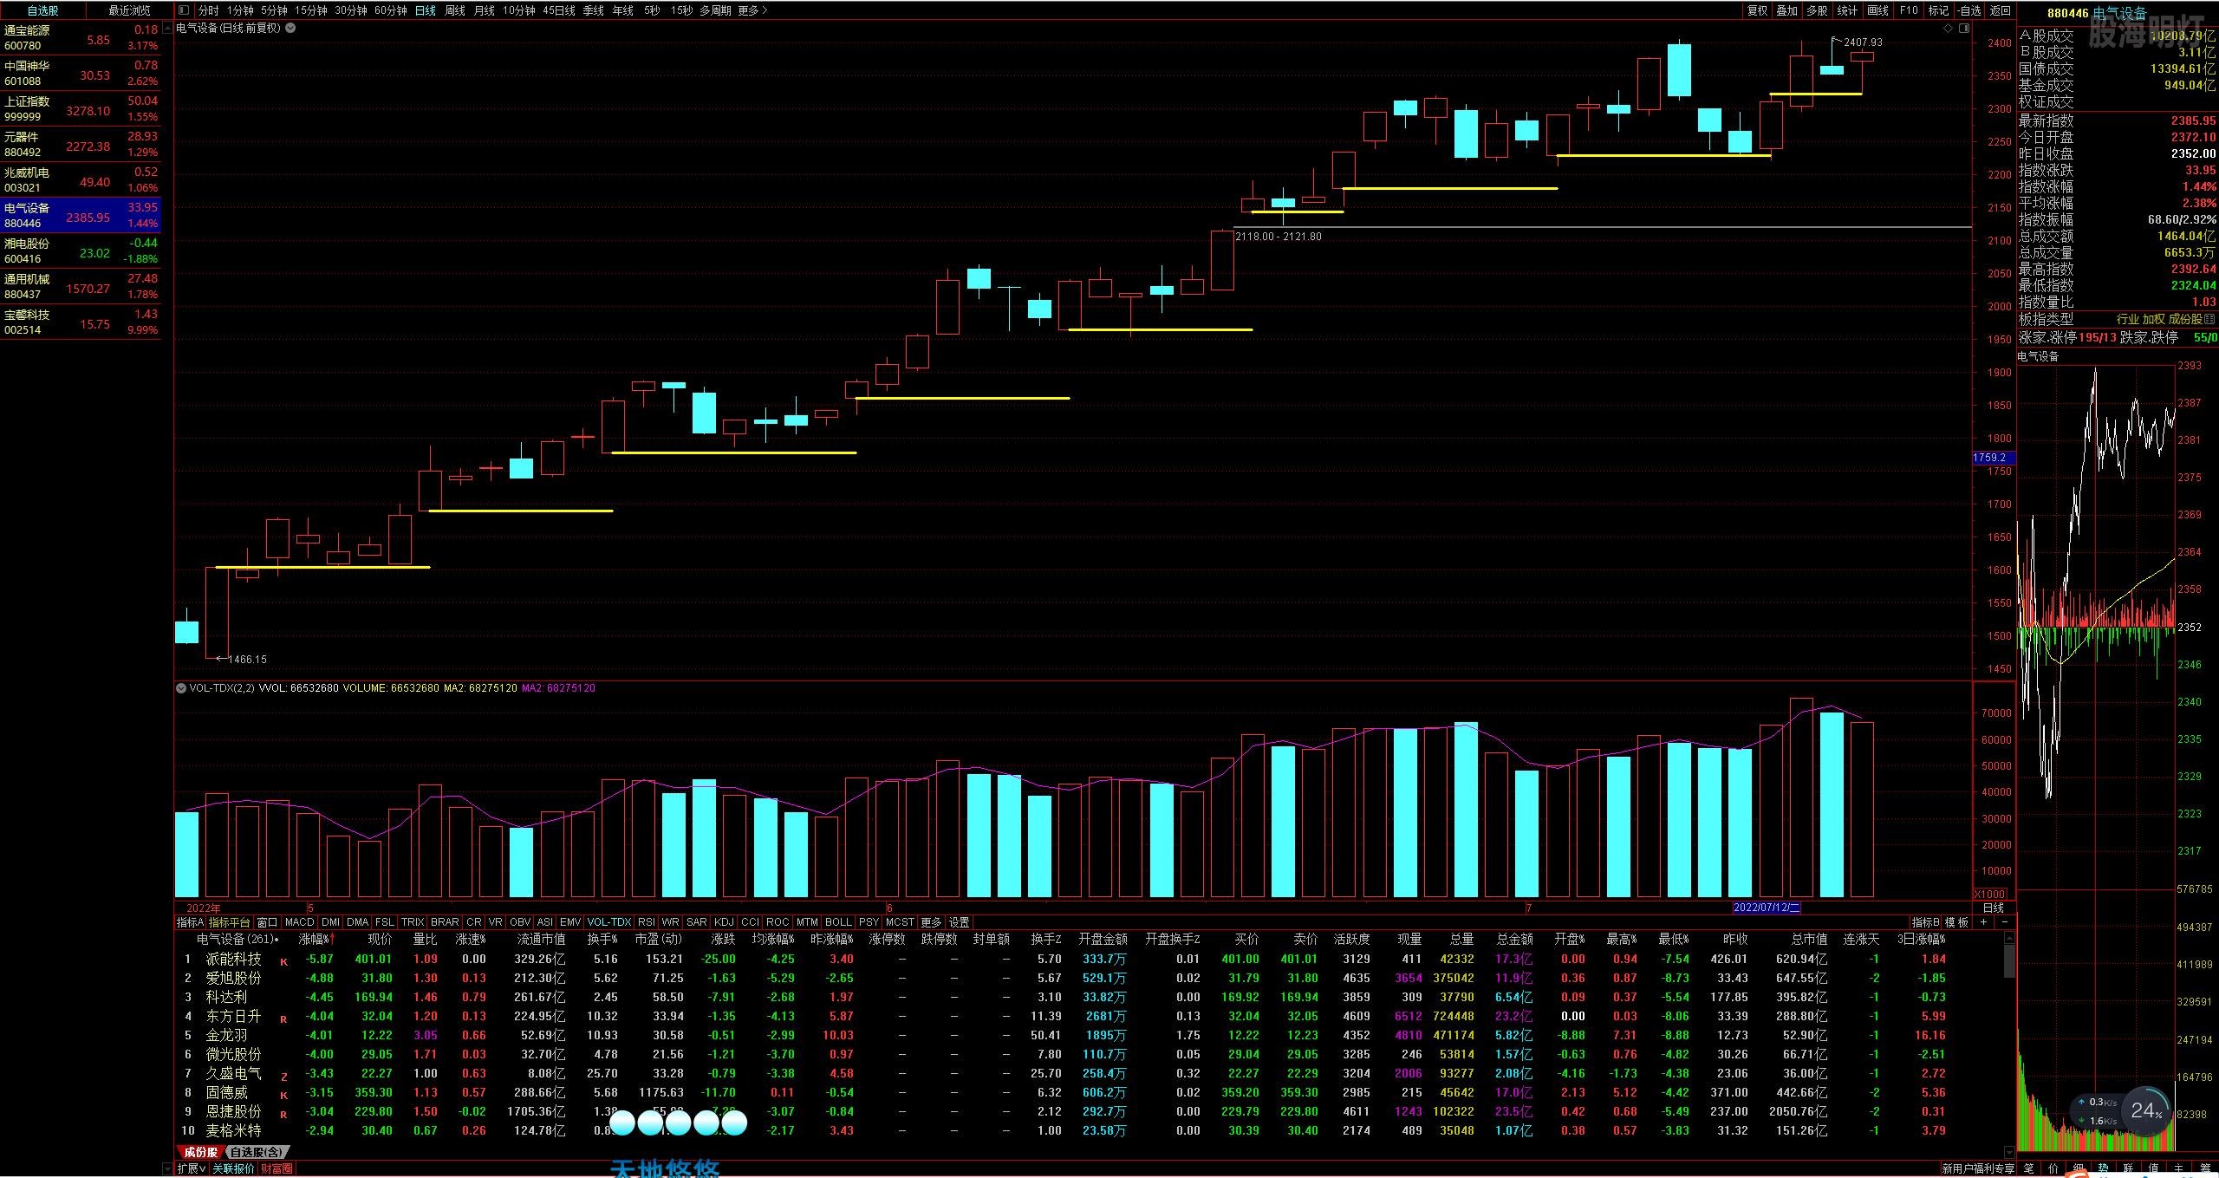Open the 多股 multi-stock view
2219x1178 pixels.
pyautogui.click(x=1817, y=10)
